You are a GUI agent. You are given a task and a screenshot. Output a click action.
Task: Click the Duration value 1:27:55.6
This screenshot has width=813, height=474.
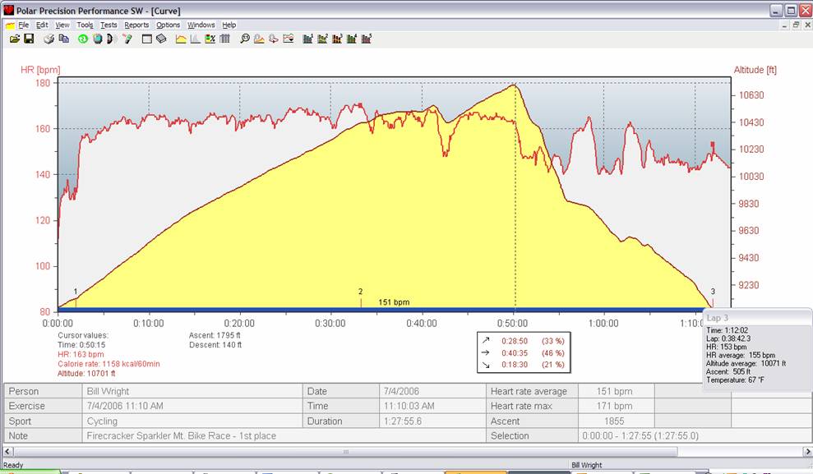coord(432,421)
